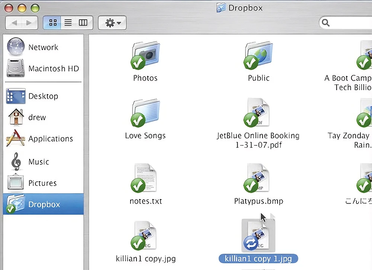Image resolution: width=372 pixels, height=270 pixels.
Task: Open the Photos folder icon
Action: pyautogui.click(x=145, y=56)
